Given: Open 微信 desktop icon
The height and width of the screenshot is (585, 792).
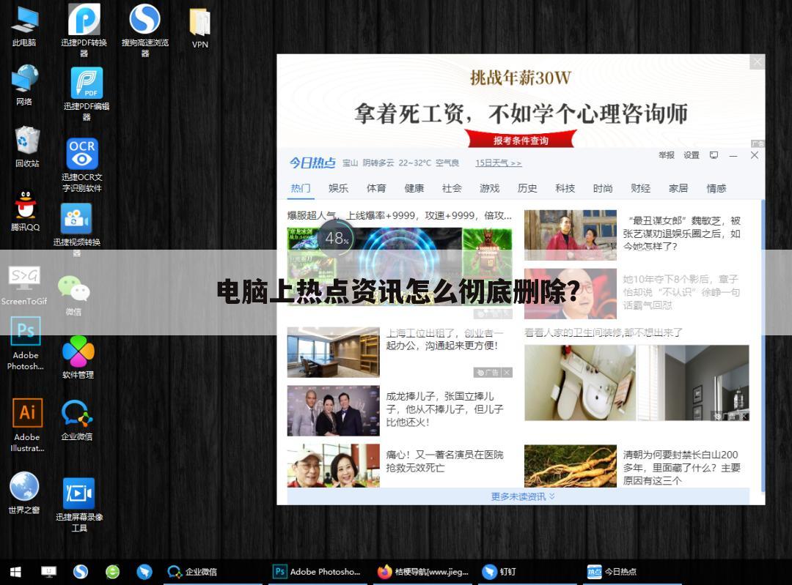Looking at the screenshot, I should coord(73,295).
